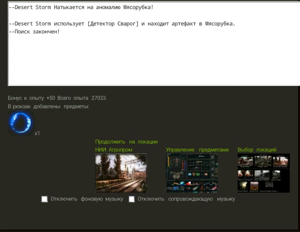Check the Отключить сопровождающую музыку checkbox
This screenshot has width=300, height=232.
[132, 199]
